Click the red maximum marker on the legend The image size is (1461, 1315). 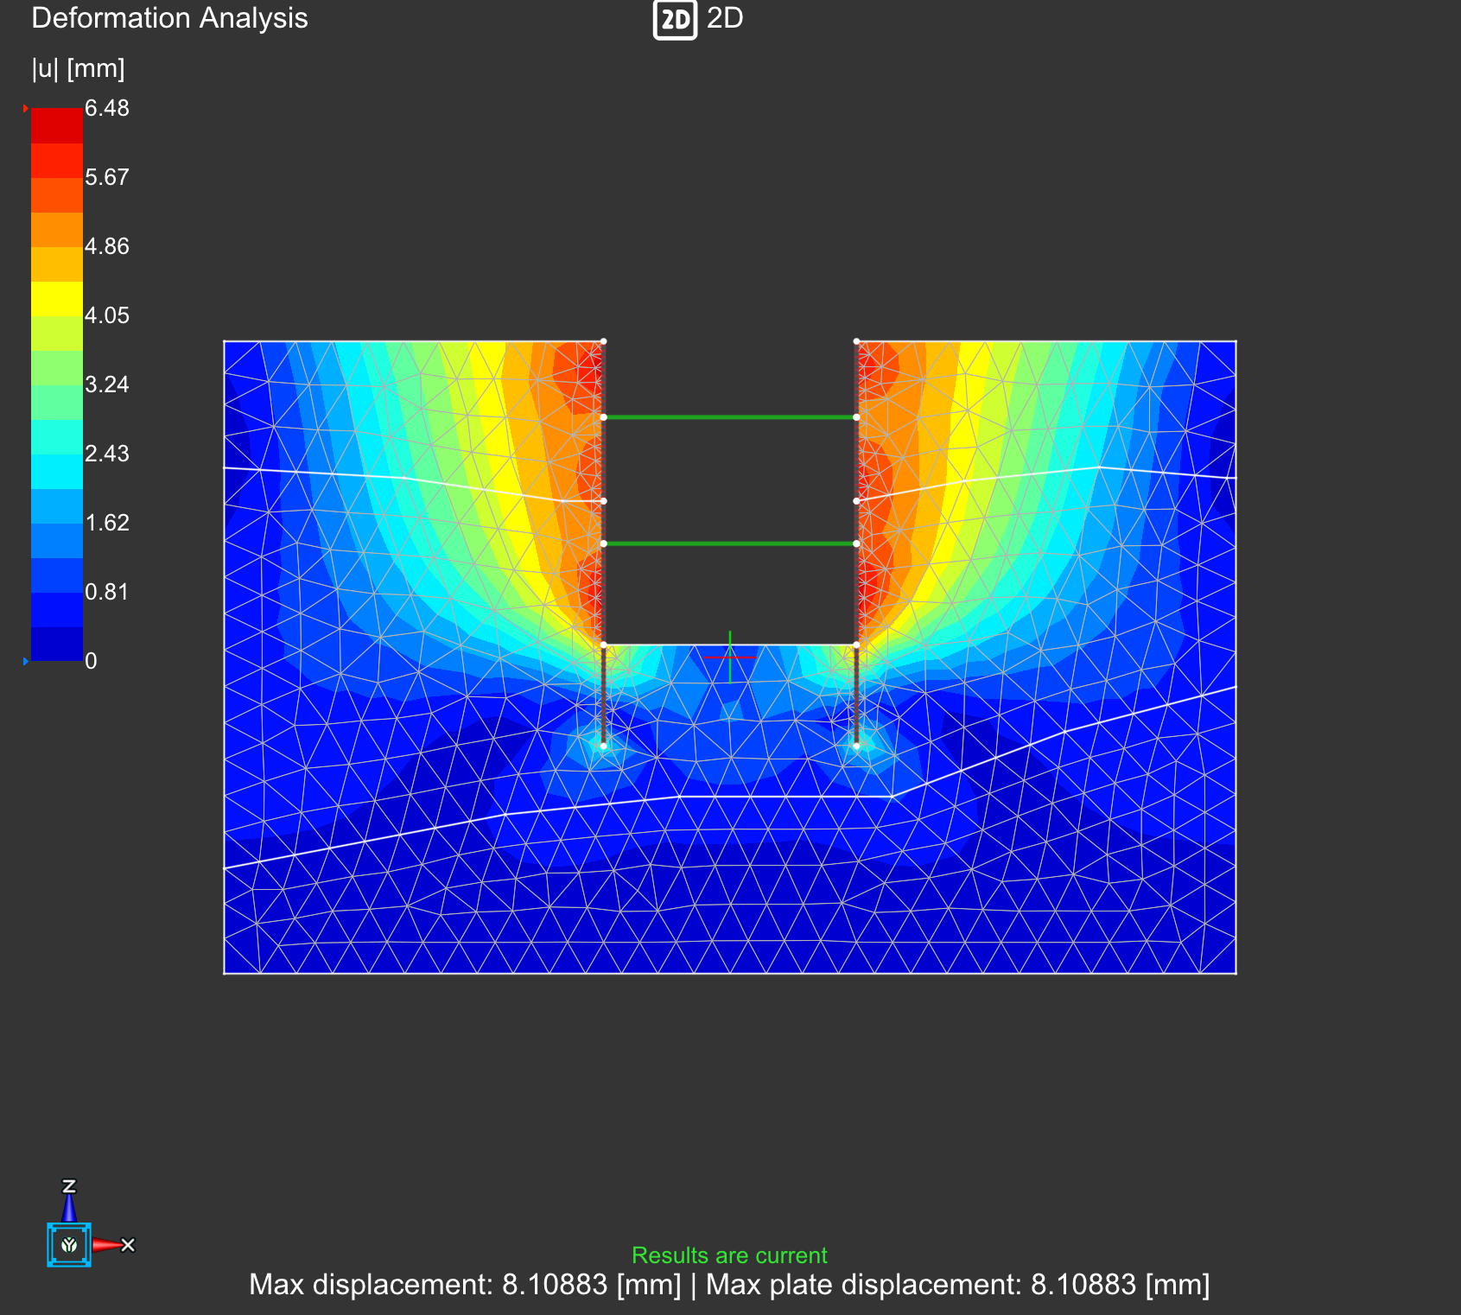(x=26, y=109)
